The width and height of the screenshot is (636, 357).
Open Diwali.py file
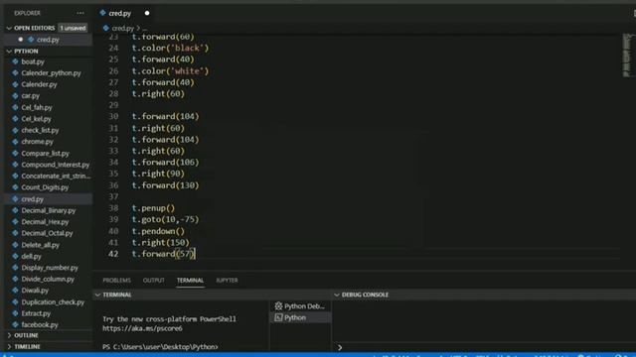tap(35, 291)
